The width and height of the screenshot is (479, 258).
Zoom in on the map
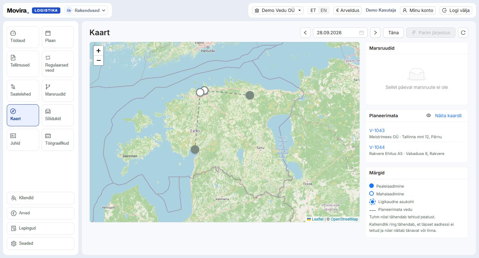coord(98,51)
